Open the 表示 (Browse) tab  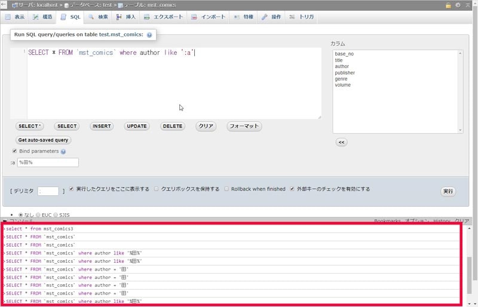(x=15, y=17)
